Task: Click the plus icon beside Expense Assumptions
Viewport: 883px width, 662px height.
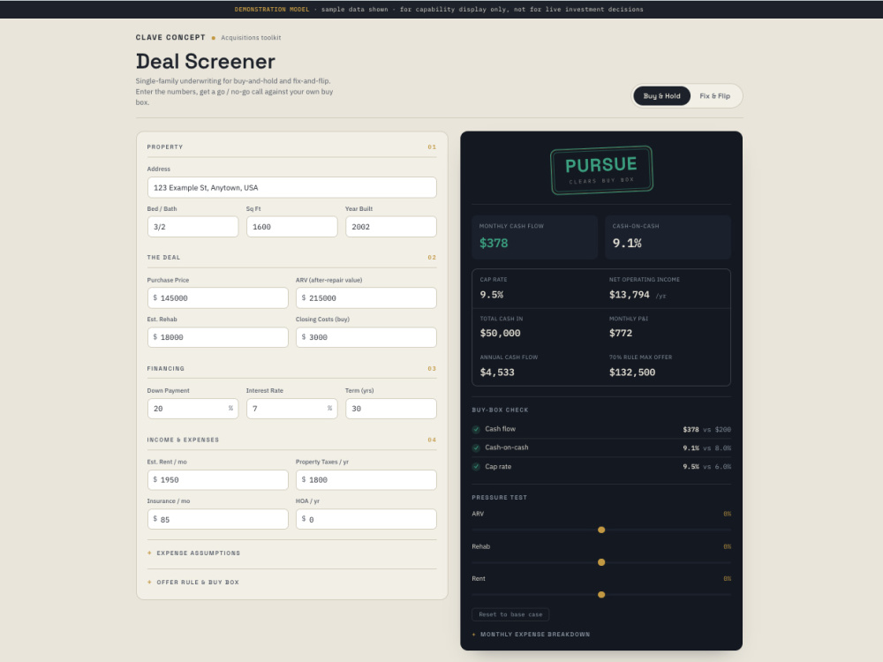Action: tap(149, 553)
